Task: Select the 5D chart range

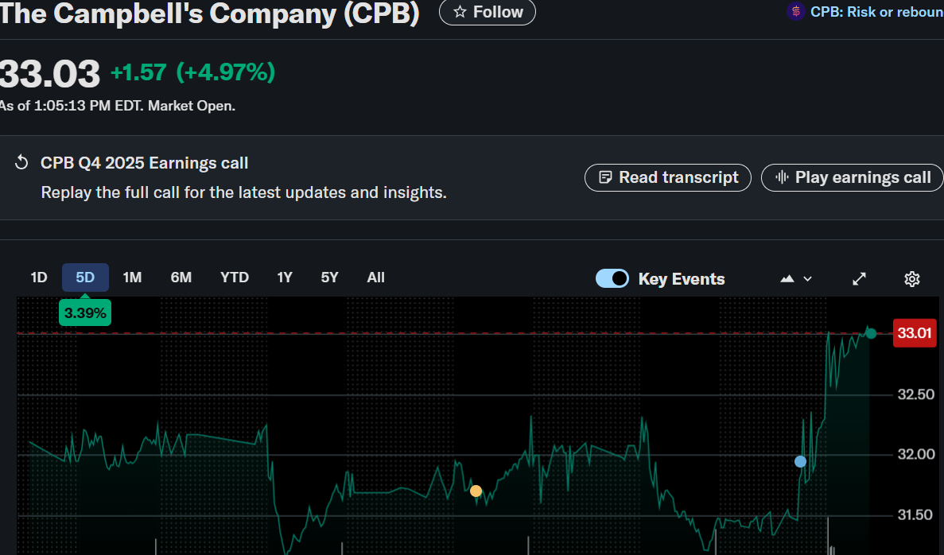Action: 85,277
